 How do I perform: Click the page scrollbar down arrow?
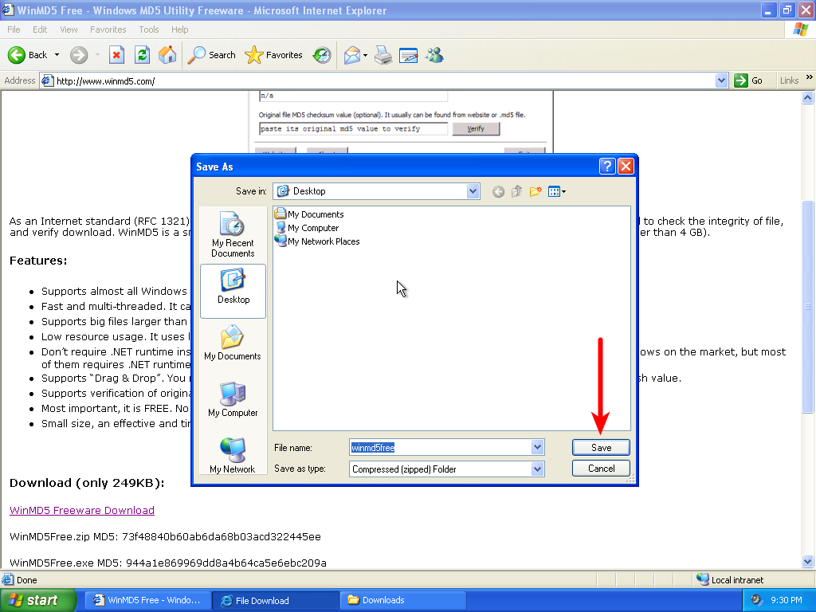tap(808, 562)
